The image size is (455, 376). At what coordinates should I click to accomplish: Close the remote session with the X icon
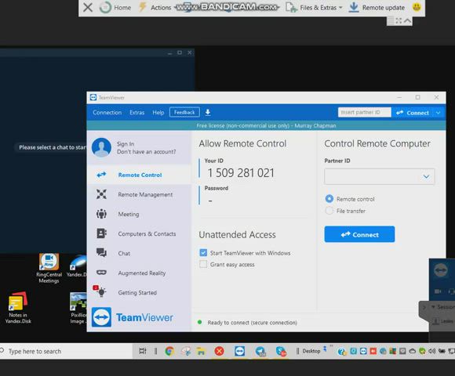click(x=88, y=7)
